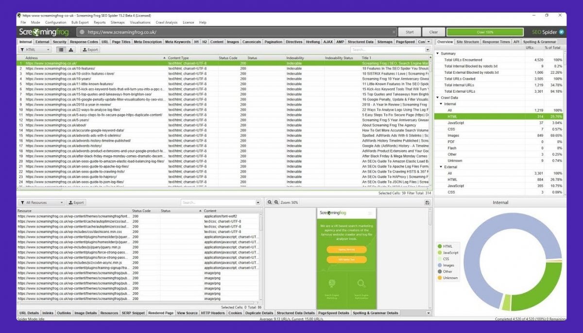Click the upper Search field
583x333 pixels.
(387, 50)
